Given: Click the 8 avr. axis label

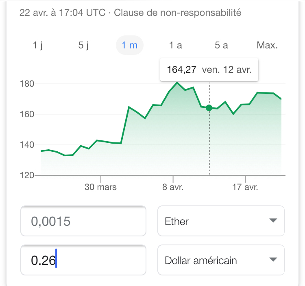Looking at the screenshot, I should click(x=173, y=187).
